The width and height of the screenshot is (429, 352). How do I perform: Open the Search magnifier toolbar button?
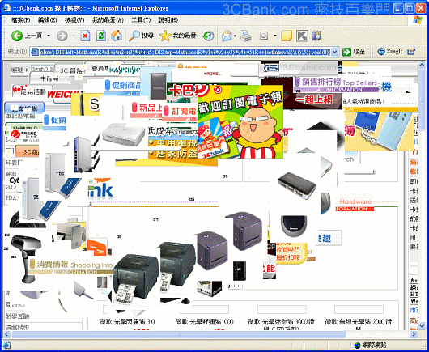tap(141, 36)
